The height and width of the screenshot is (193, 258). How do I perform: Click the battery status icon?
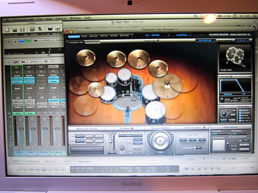pos(220,16)
